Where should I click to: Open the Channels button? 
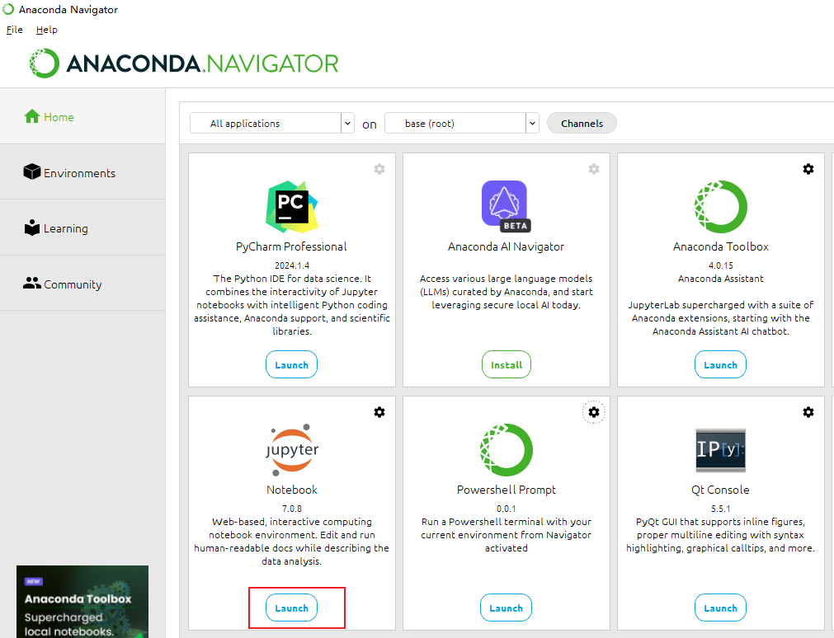click(x=582, y=124)
